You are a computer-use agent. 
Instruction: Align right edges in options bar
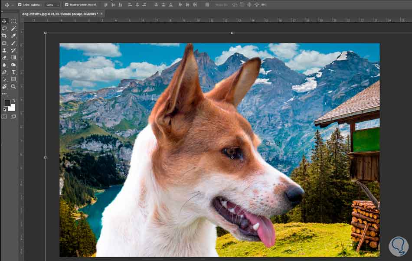144,5
